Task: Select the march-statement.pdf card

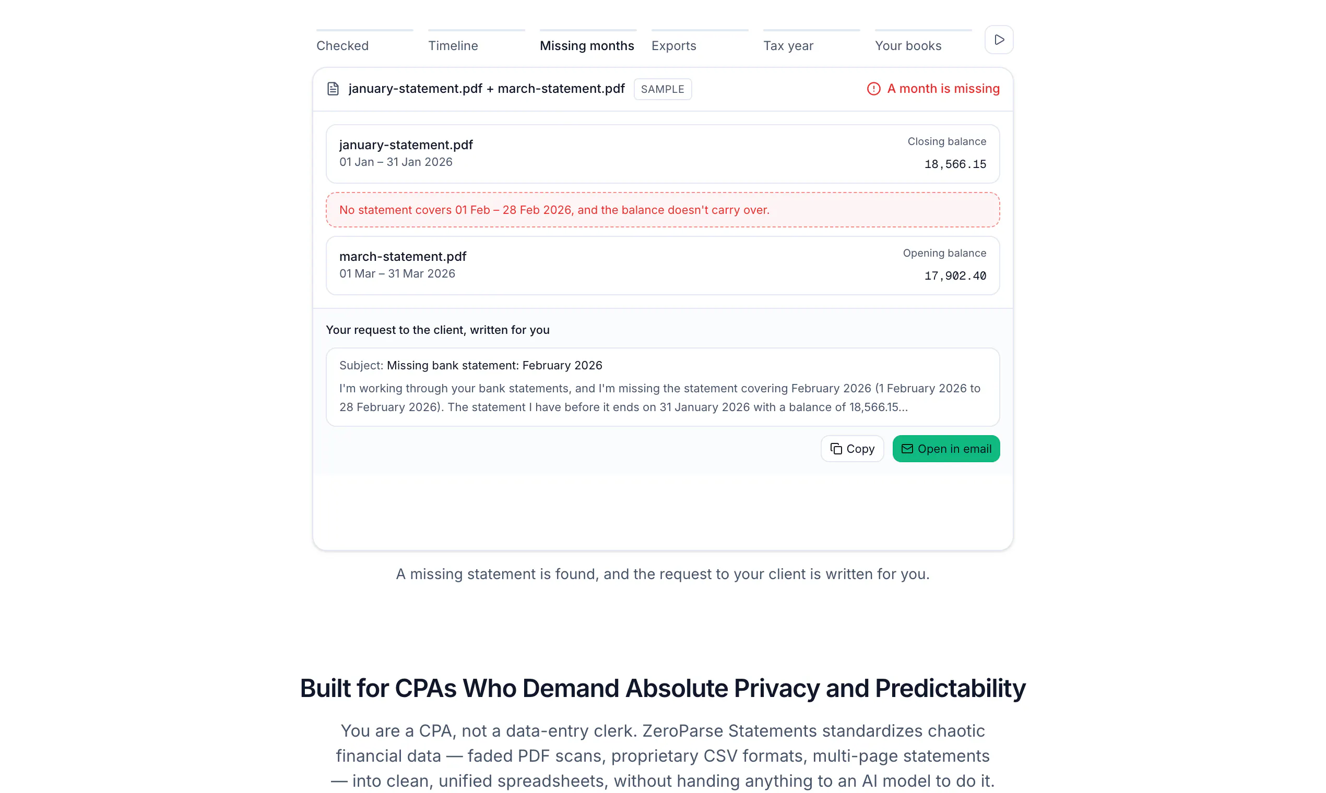Action: (x=662, y=266)
